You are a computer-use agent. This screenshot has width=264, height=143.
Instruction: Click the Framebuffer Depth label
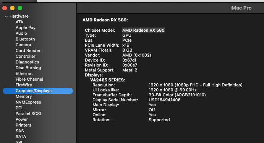click(112, 95)
